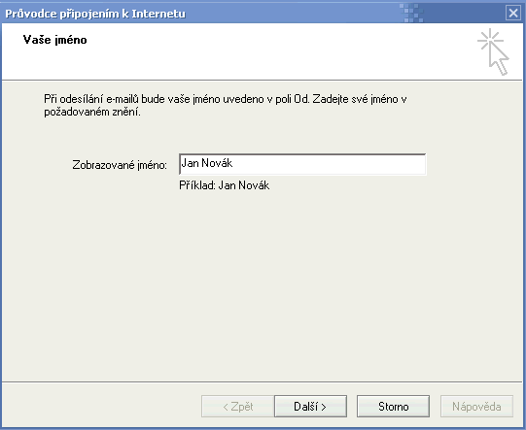Close the wizard with the X button
The width and height of the screenshot is (526, 430).
[x=513, y=13]
